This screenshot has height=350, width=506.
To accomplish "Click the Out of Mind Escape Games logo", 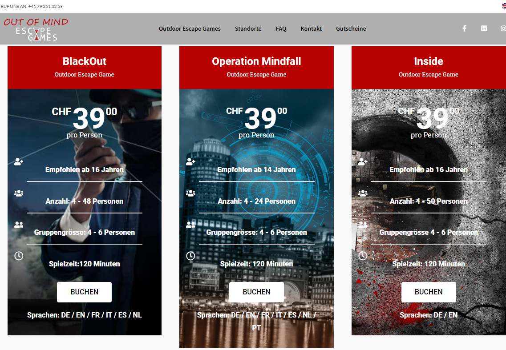I will [36, 29].
